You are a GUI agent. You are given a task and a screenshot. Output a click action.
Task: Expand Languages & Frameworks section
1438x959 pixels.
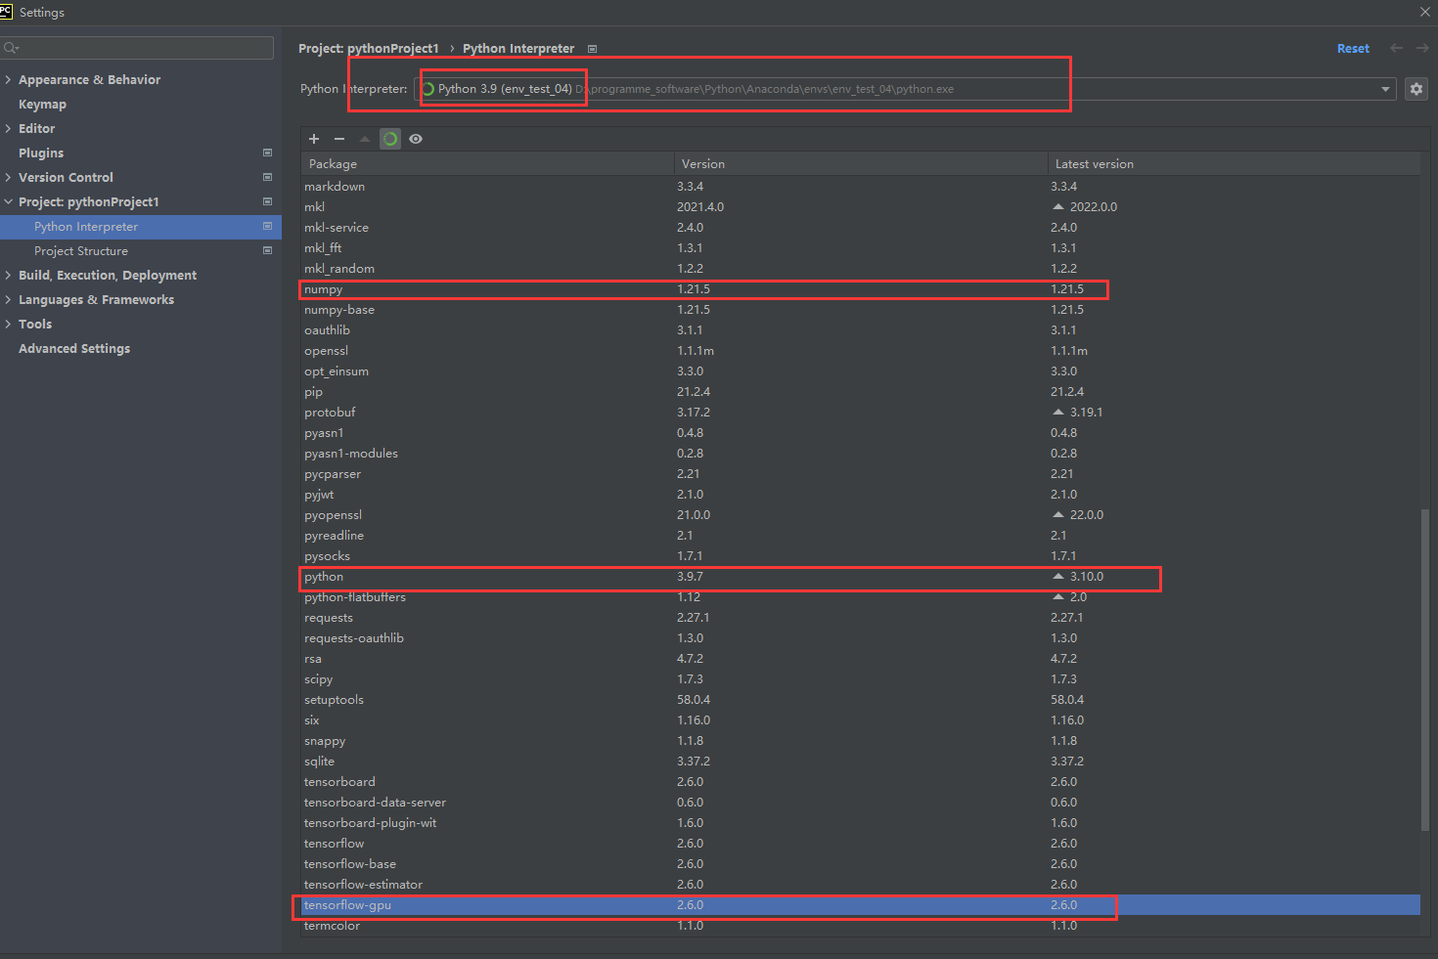(8, 299)
